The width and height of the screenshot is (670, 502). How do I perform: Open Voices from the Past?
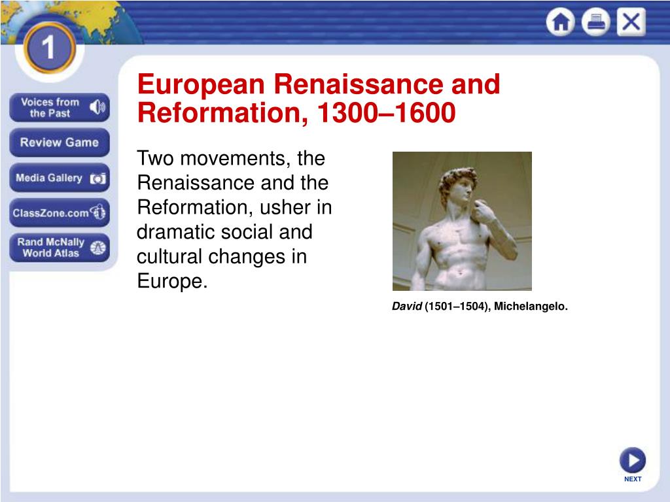(x=60, y=108)
